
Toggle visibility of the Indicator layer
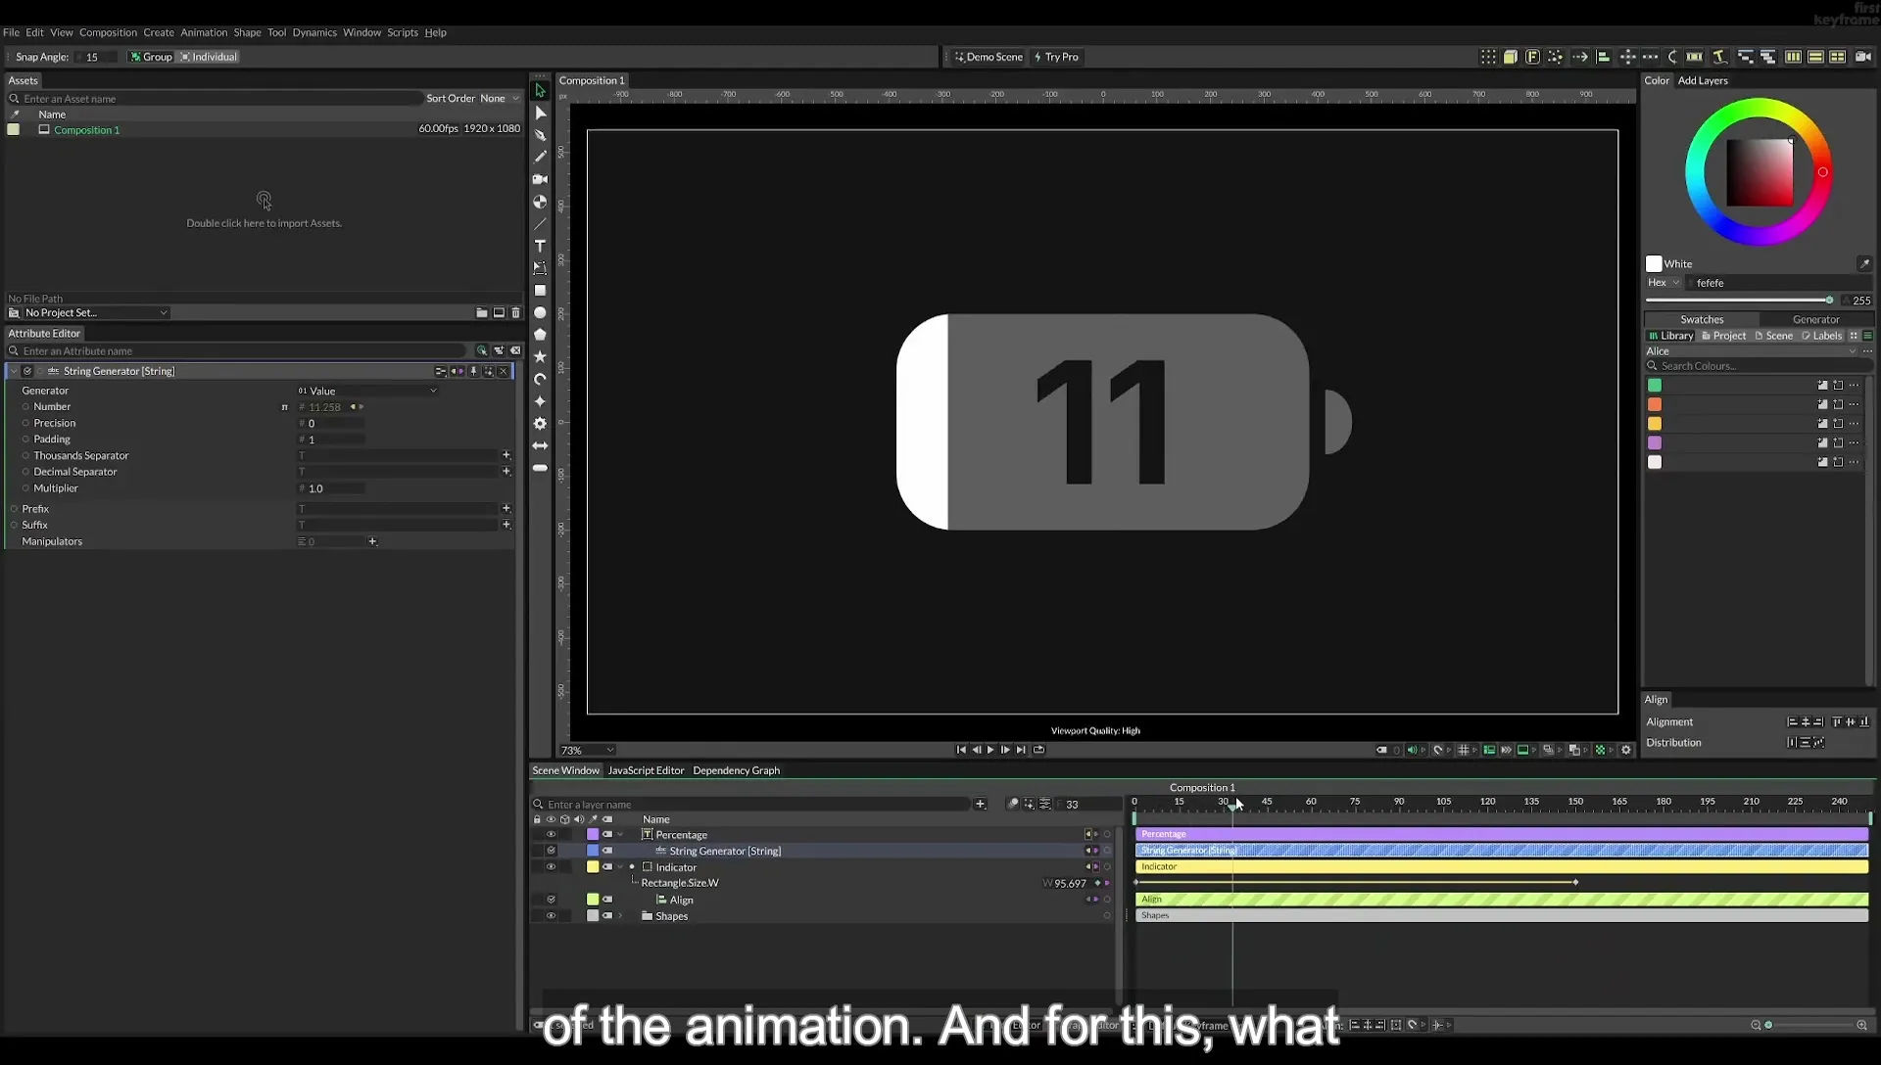(551, 867)
